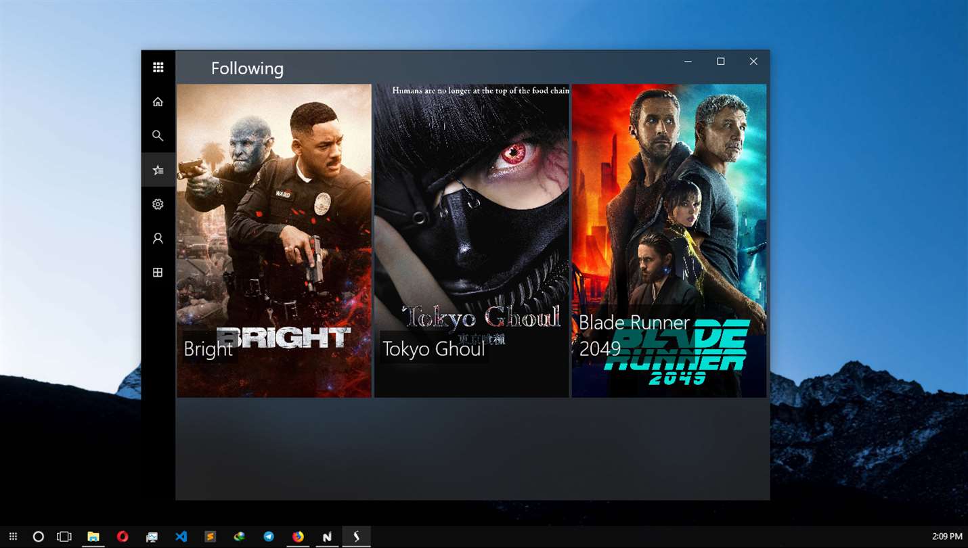
Task: Click the Following page title
Action: click(x=247, y=68)
